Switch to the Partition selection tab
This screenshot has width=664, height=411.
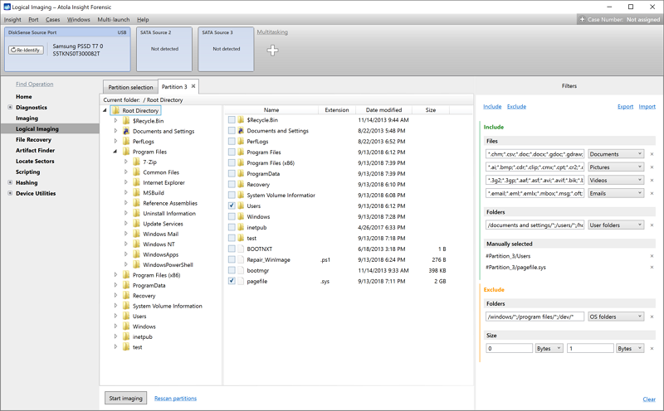[x=130, y=87]
